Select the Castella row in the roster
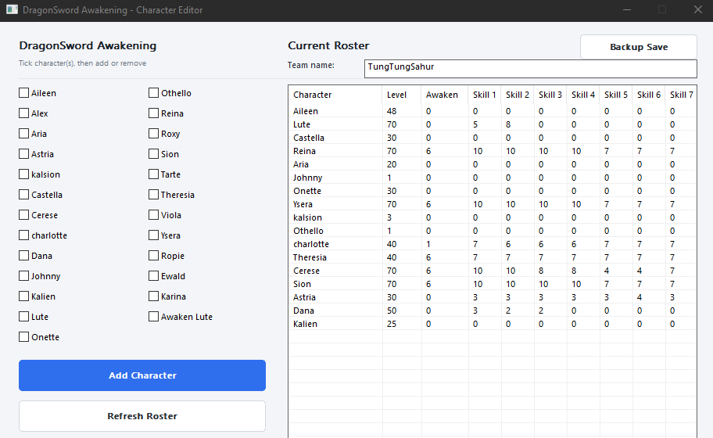 pyautogui.click(x=492, y=138)
